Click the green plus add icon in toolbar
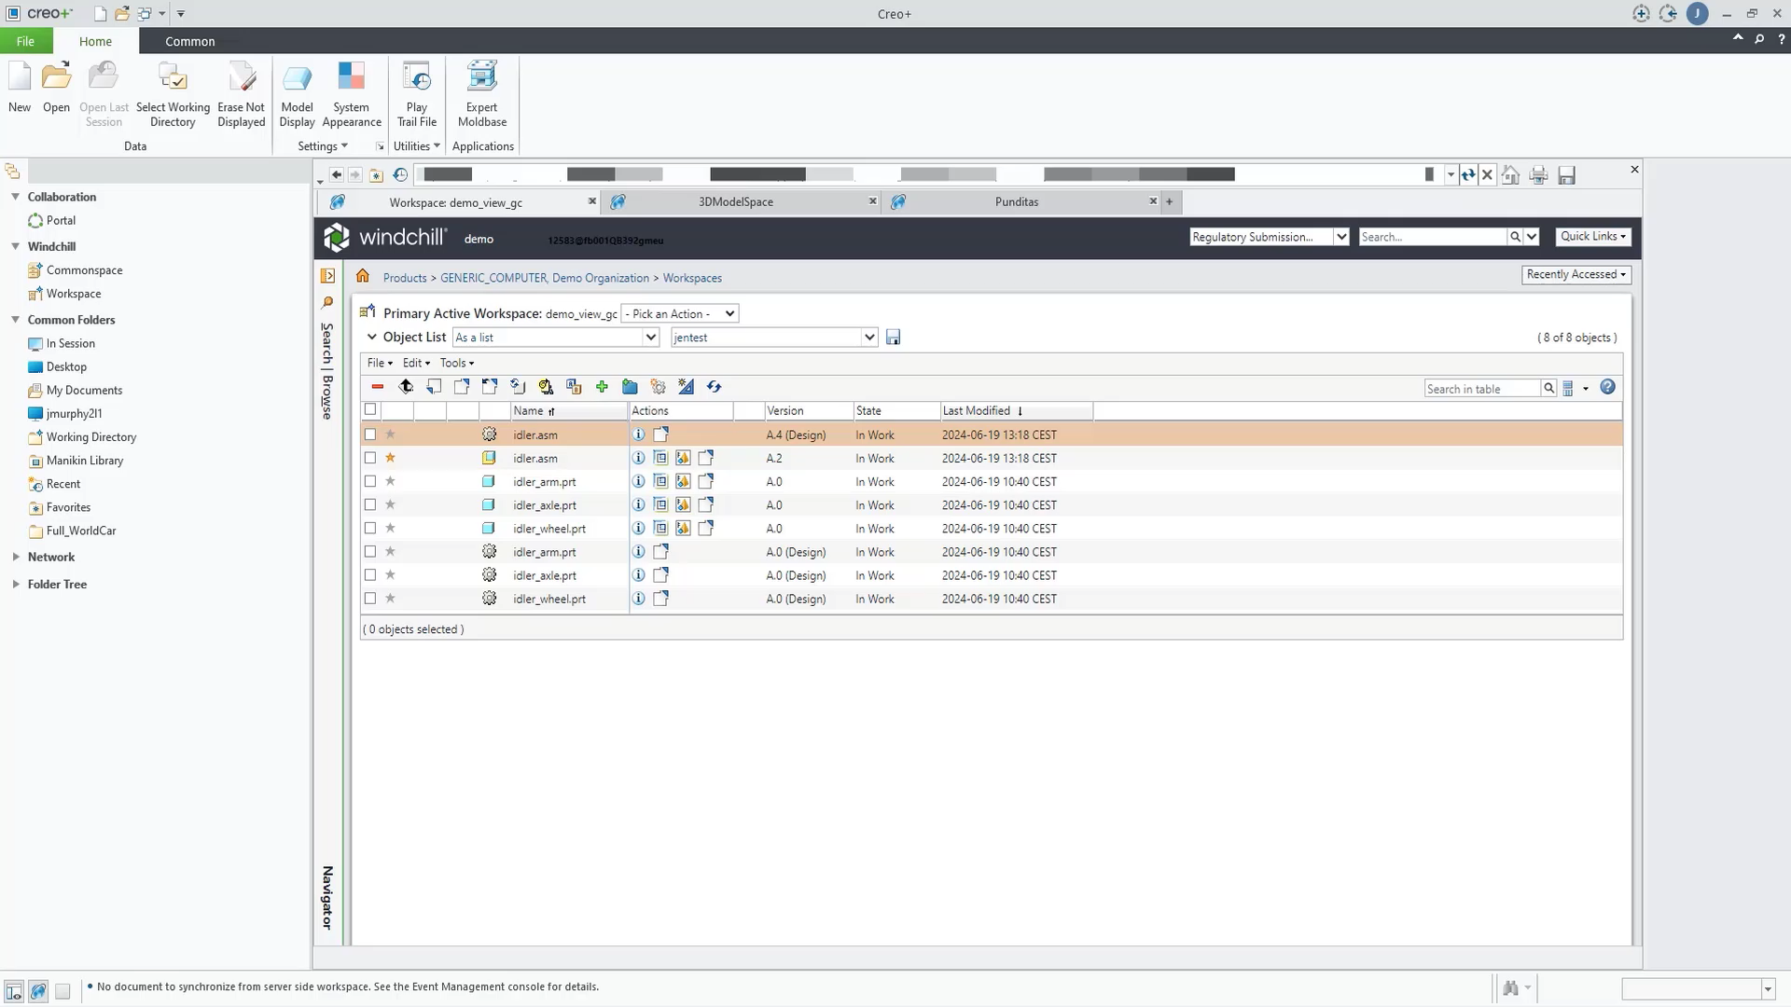 pyautogui.click(x=602, y=387)
